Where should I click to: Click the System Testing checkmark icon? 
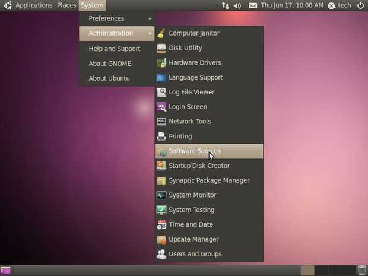click(161, 210)
